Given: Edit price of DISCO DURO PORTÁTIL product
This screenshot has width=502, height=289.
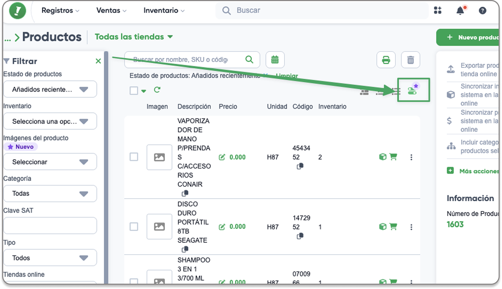Looking at the screenshot, I should pos(222,227).
